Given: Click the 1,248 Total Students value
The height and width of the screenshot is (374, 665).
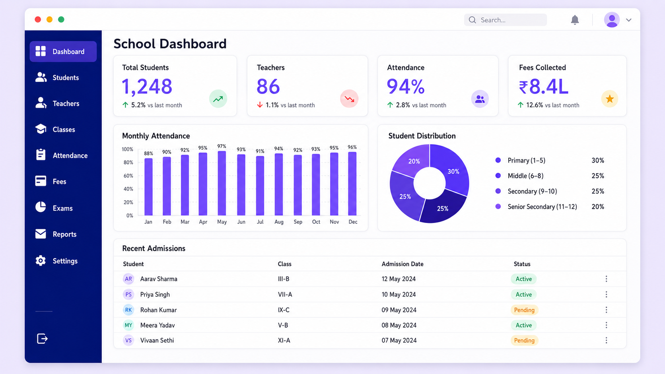Looking at the screenshot, I should [147, 86].
